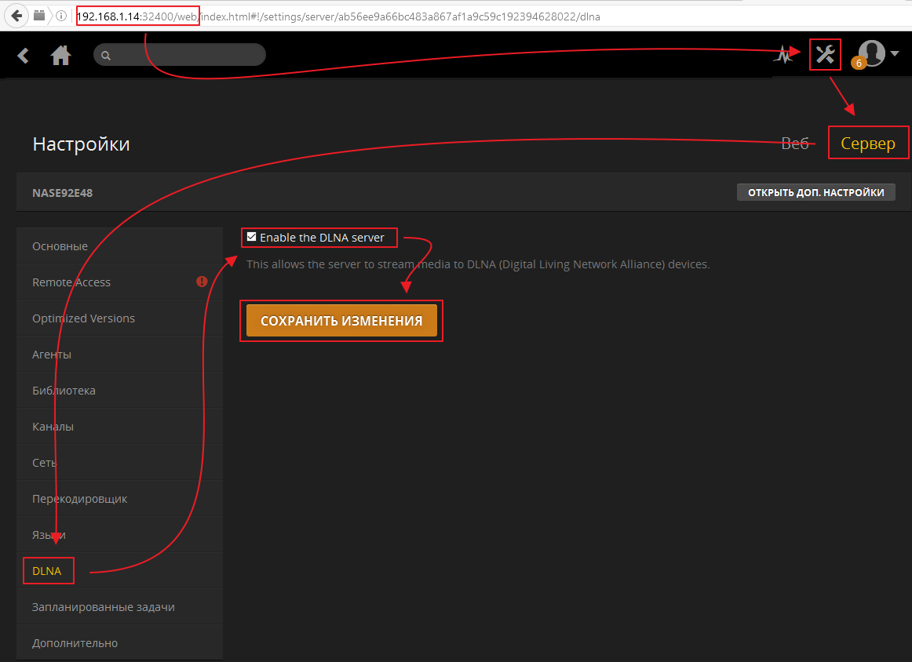Image resolution: width=912 pixels, height=662 pixels.
Task: Click the search magnifier icon
Action: (x=106, y=56)
